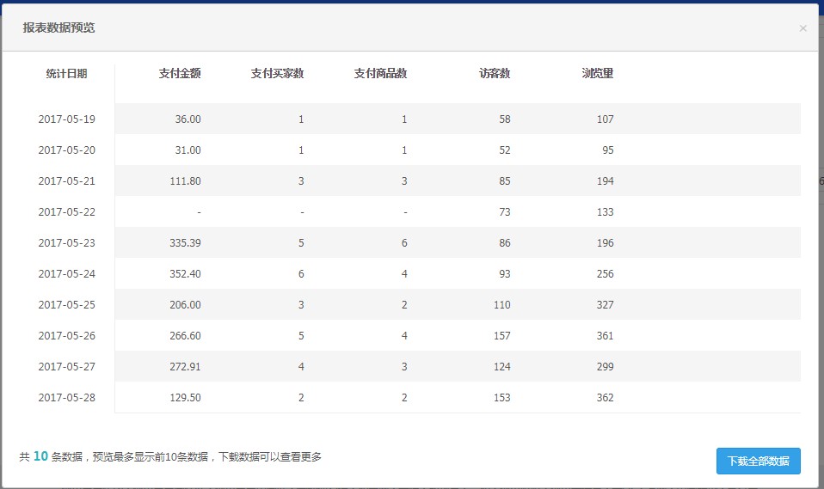
Task: Click page views value 107
Action: [605, 119]
